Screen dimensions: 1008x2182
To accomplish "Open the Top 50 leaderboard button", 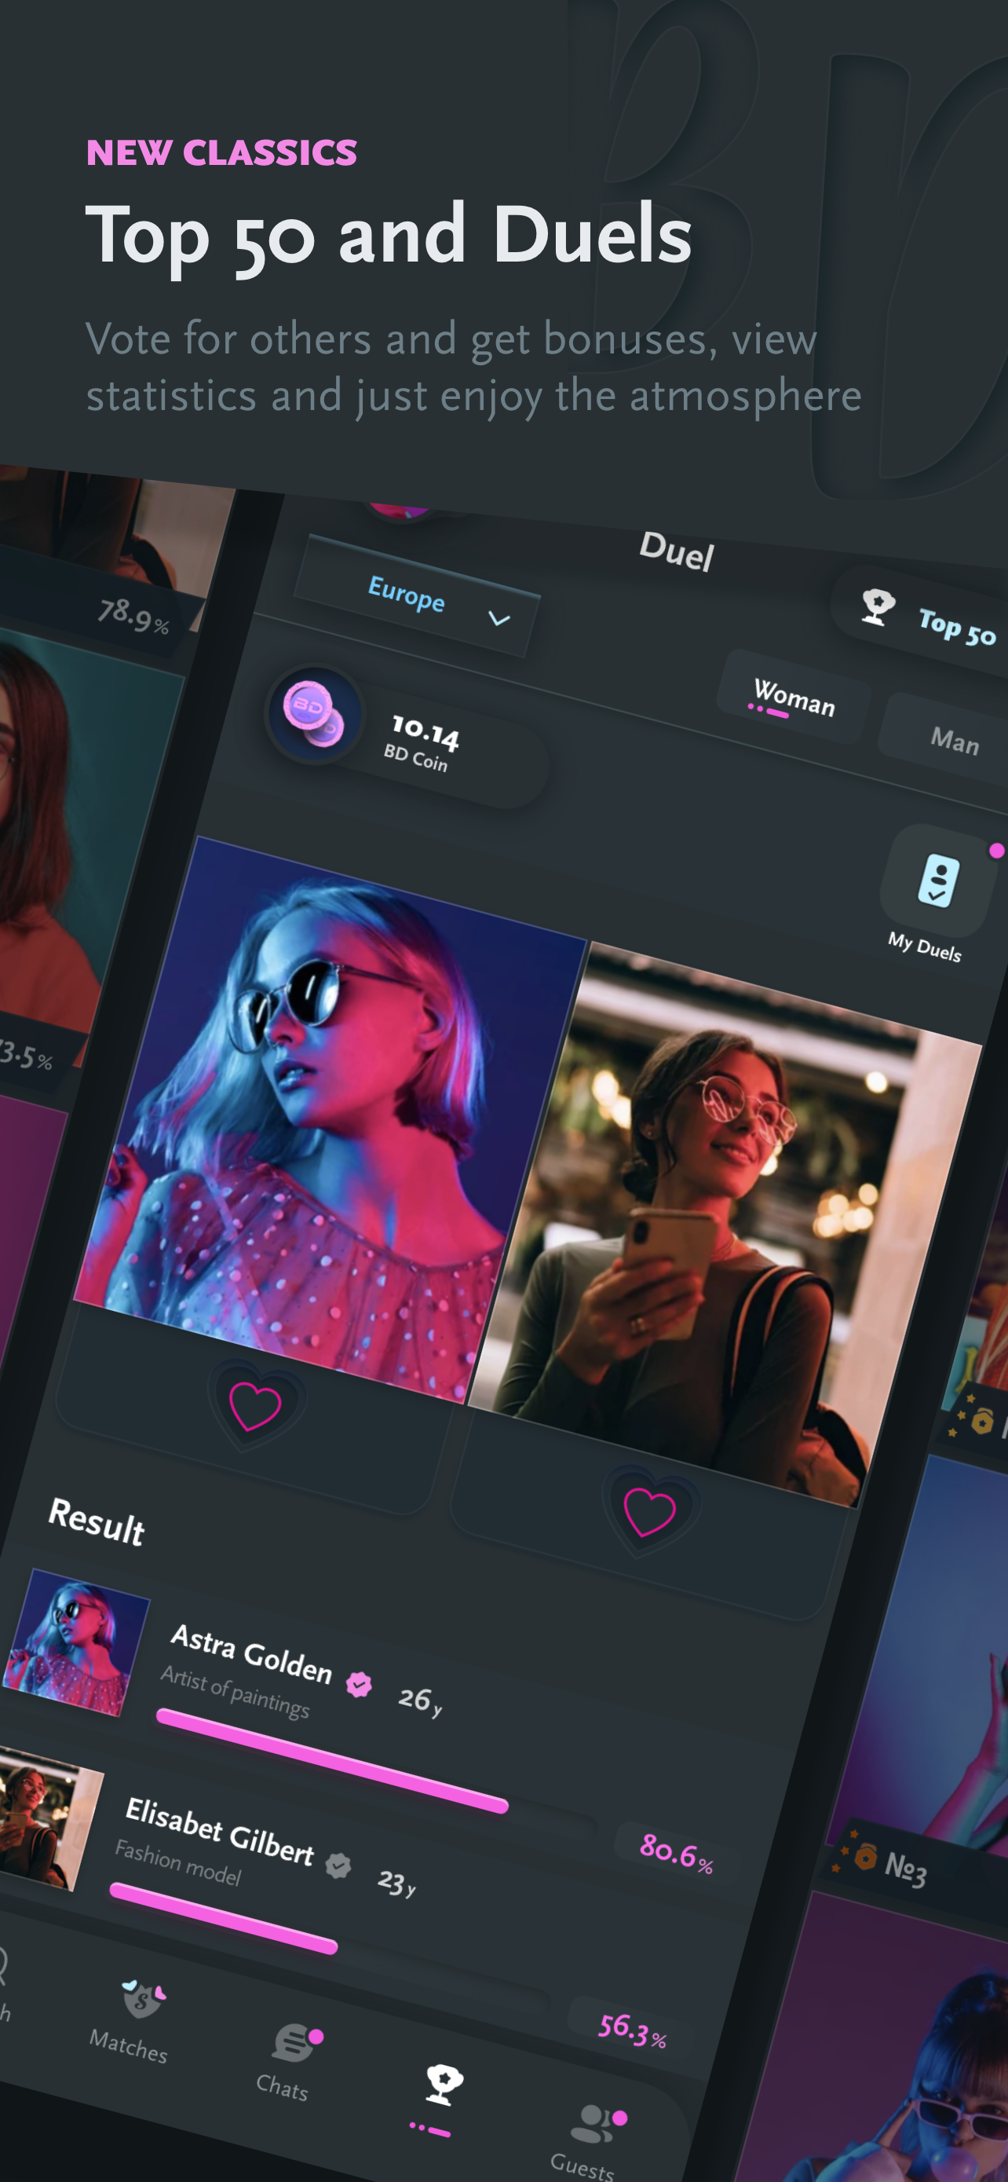I will (x=922, y=617).
